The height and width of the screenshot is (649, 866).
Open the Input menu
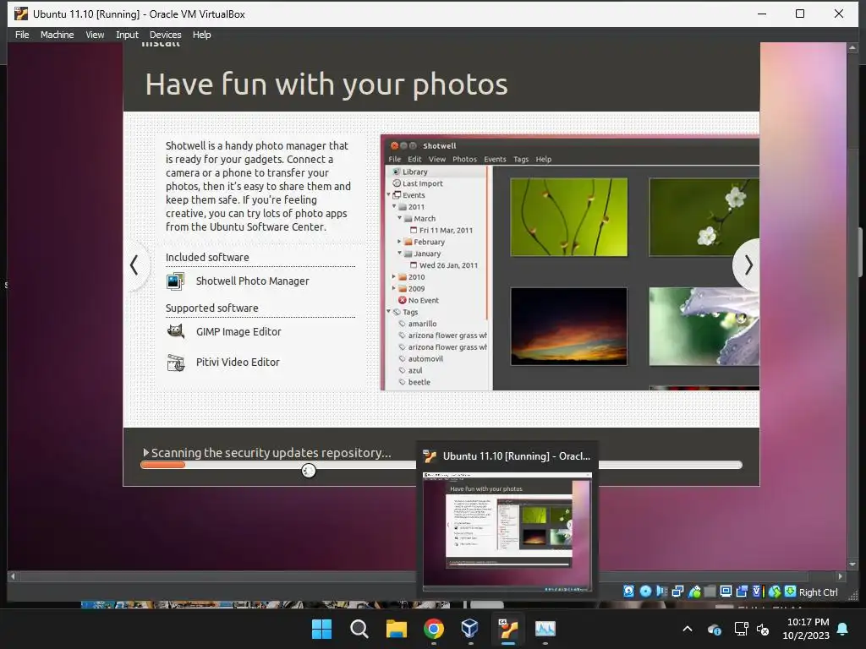click(x=127, y=35)
